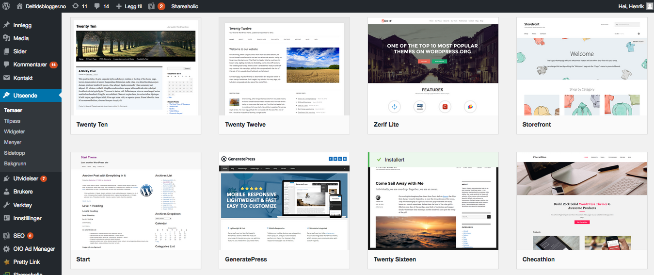Select Start theme screenshot
This screenshot has width=654, height=275.
(x=136, y=201)
